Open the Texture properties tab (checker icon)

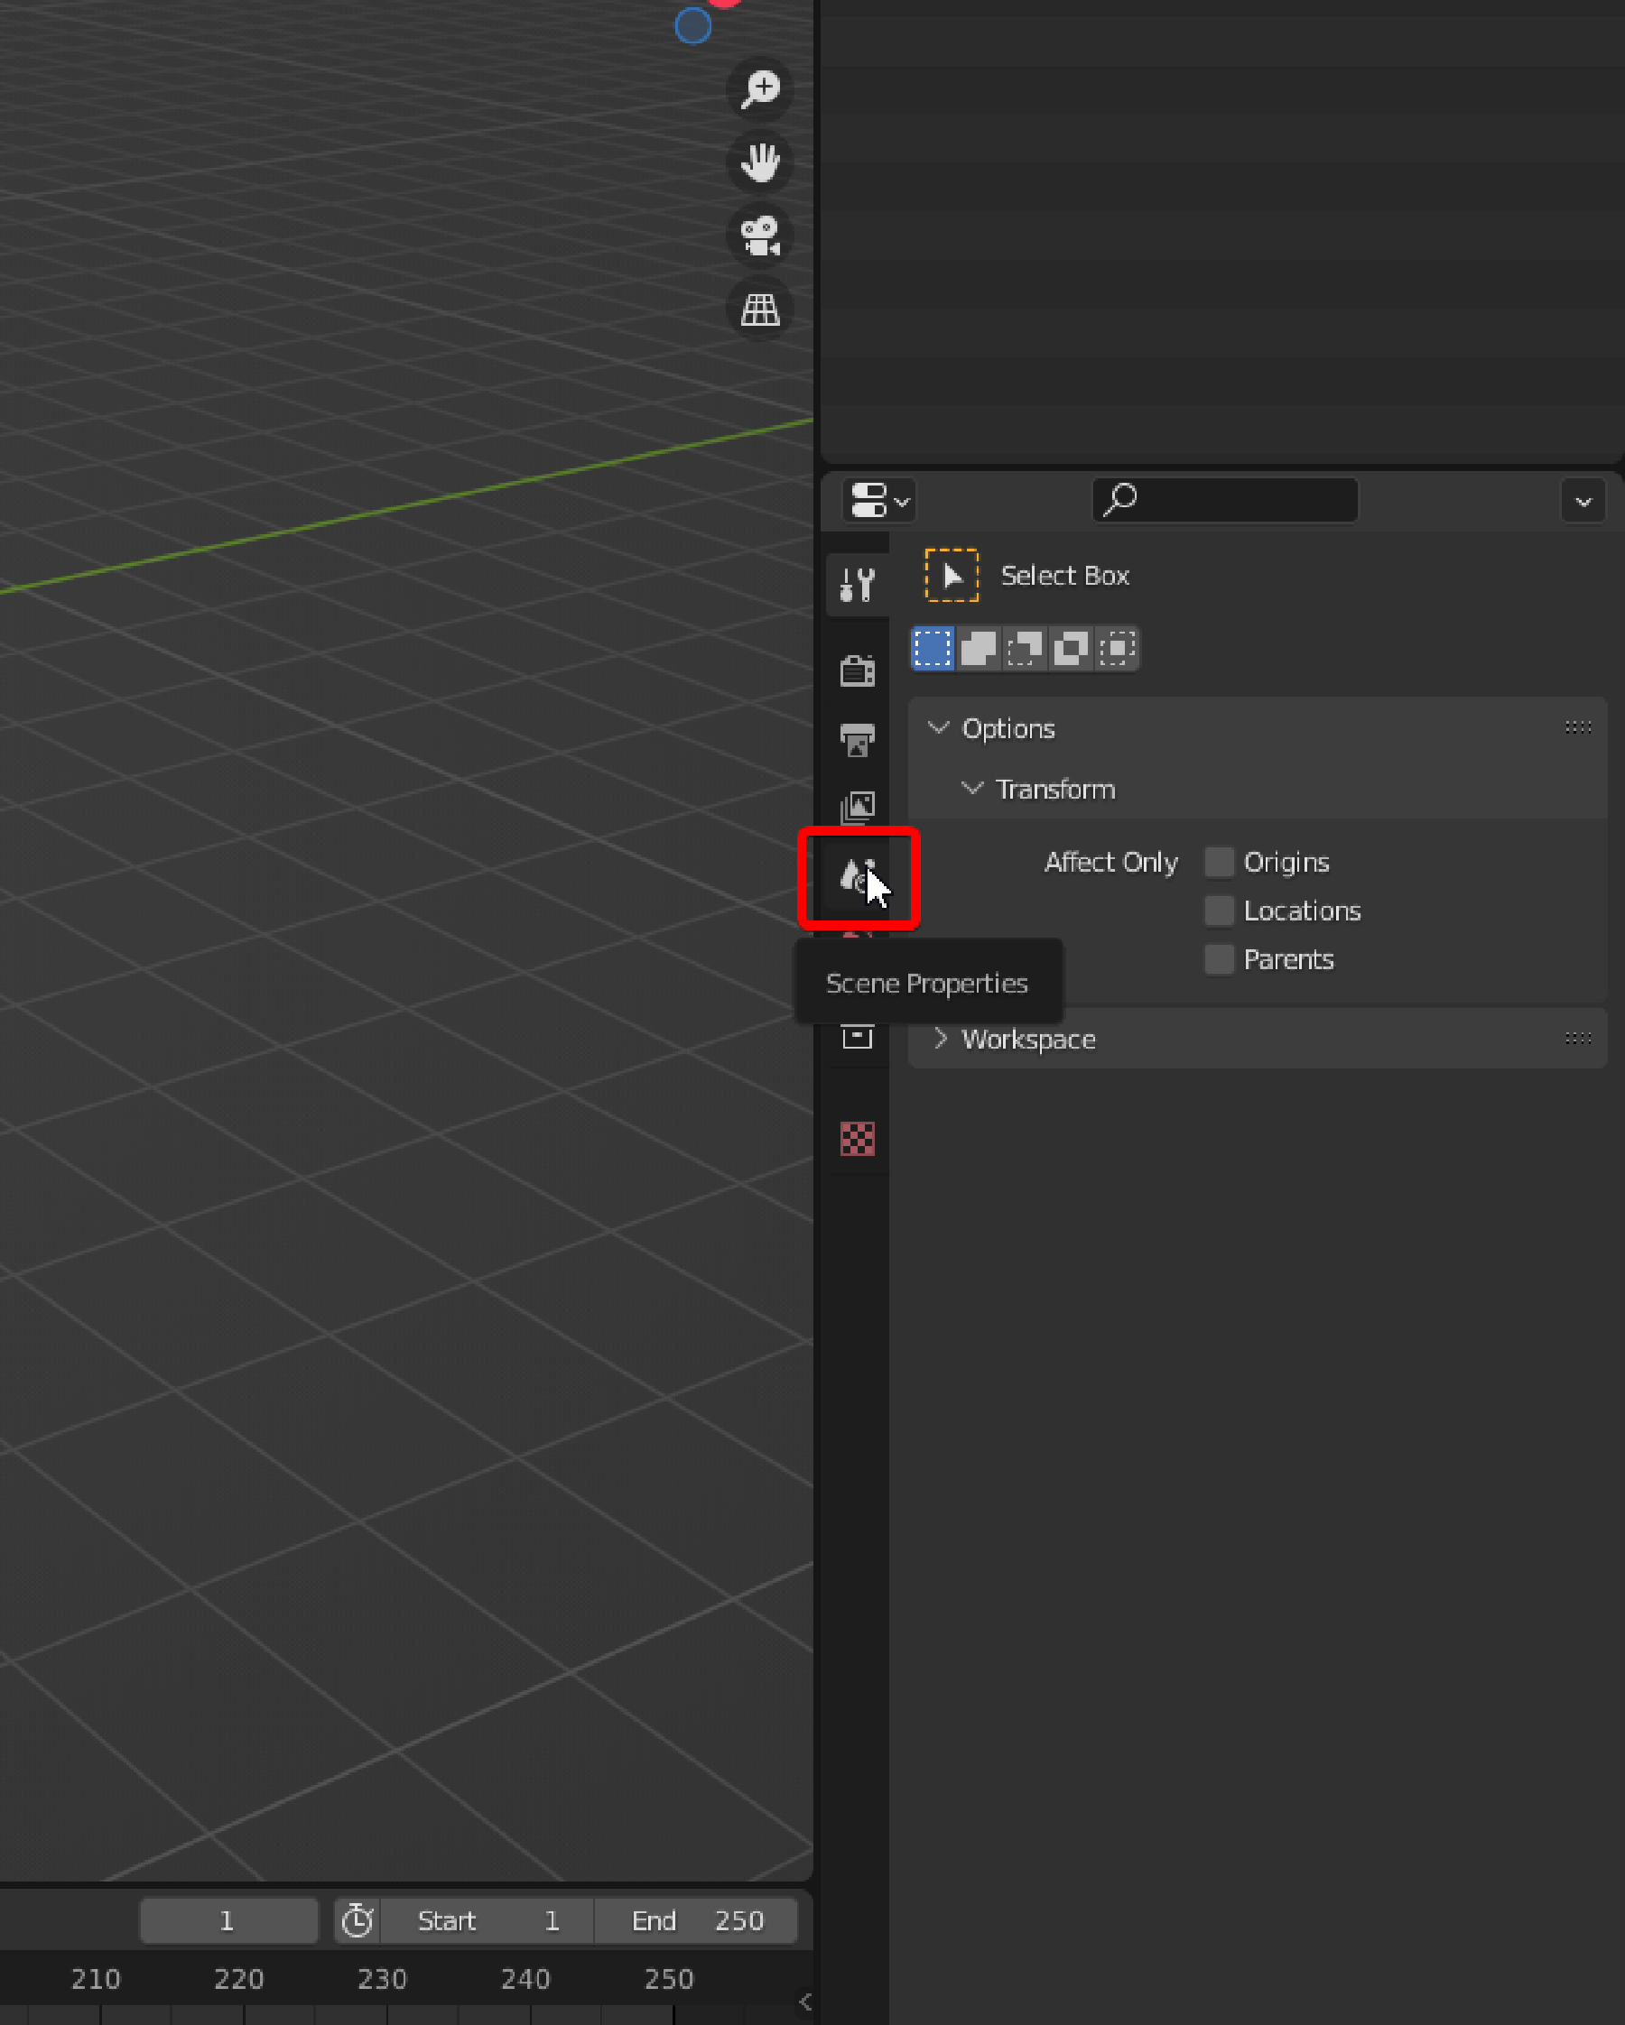[857, 1138]
